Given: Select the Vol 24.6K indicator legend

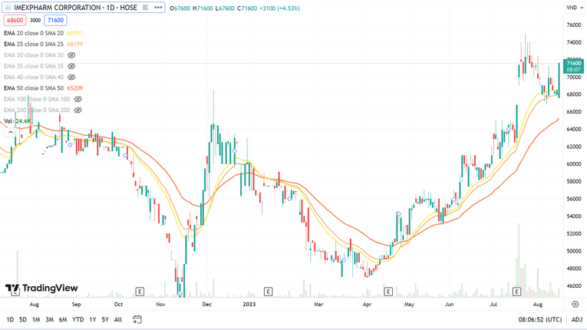Looking at the screenshot, I should tap(17, 121).
